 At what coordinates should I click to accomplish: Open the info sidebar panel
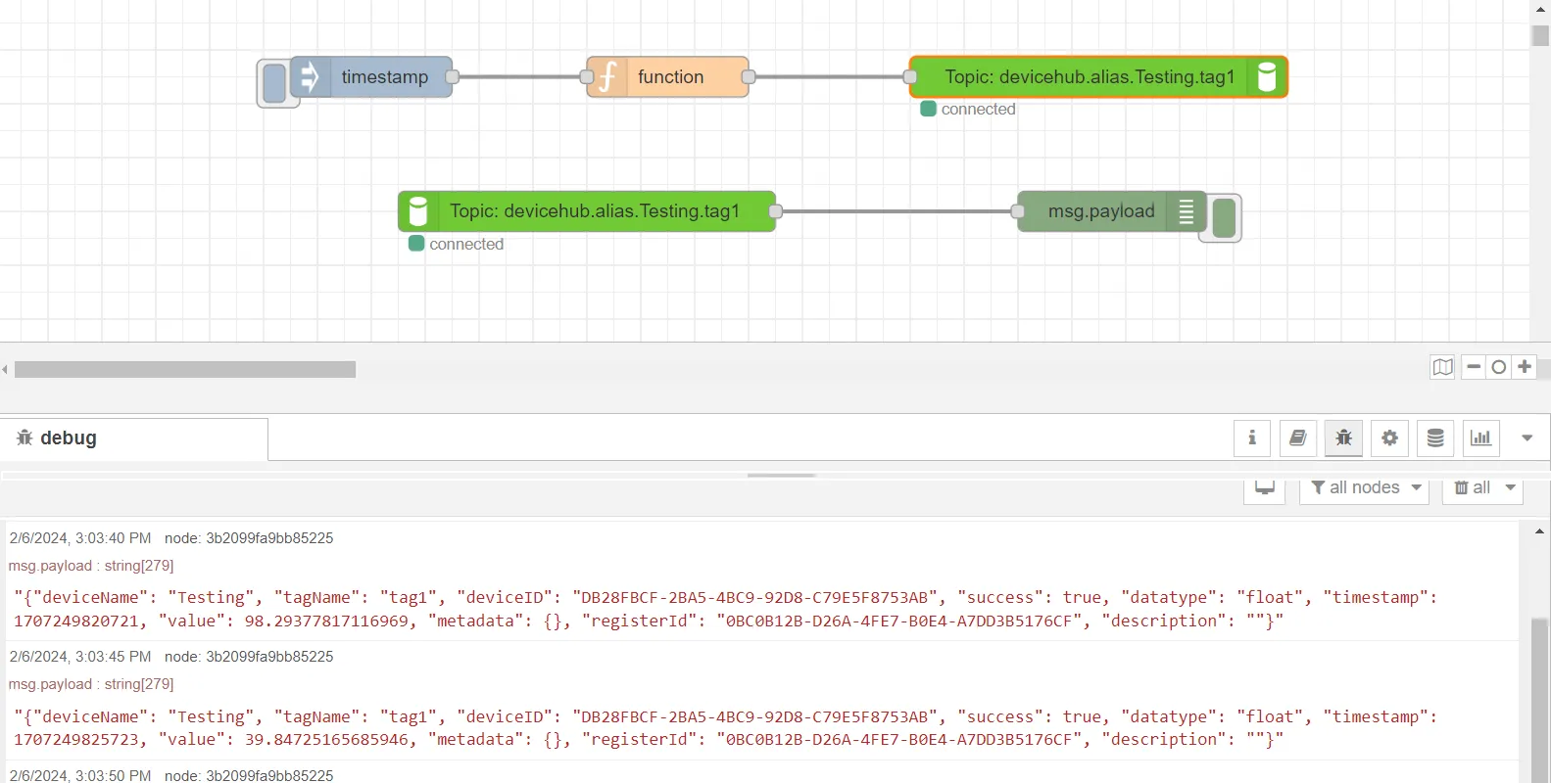[x=1252, y=438]
